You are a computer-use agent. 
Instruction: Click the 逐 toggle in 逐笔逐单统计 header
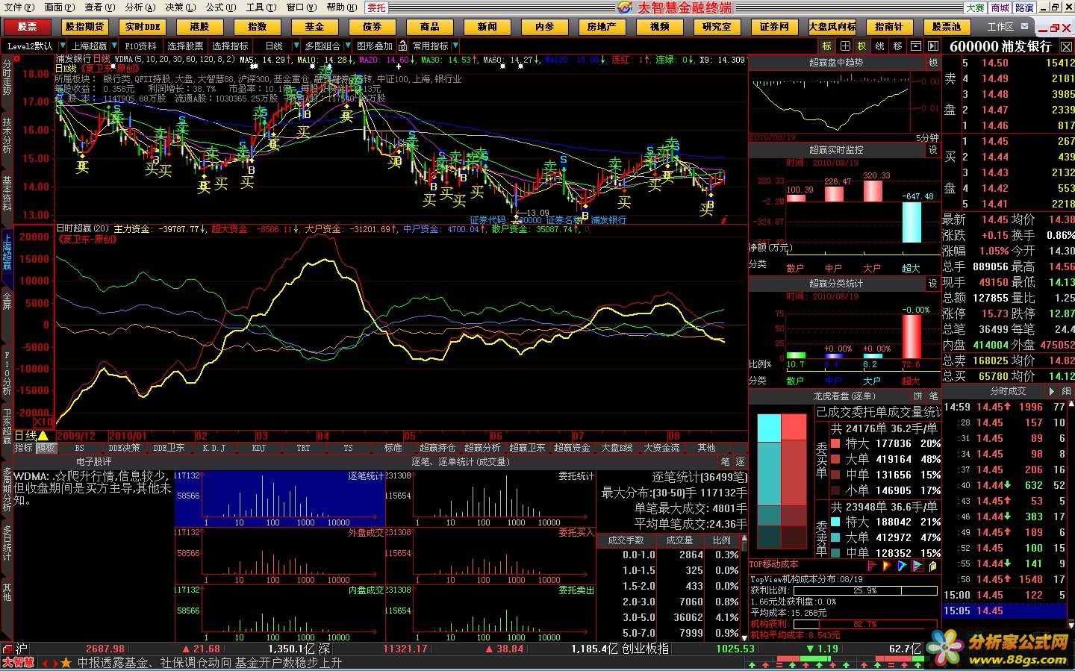tap(740, 462)
